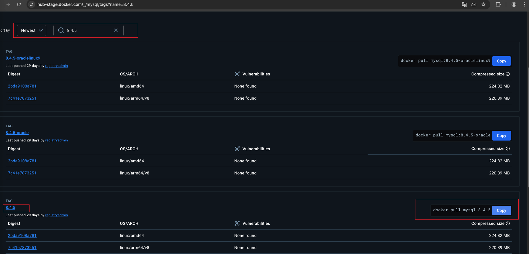Image resolution: width=529 pixels, height=254 pixels.
Task: Open digest 7c41e7873251 in 8.4.5 section
Action: (x=22, y=248)
